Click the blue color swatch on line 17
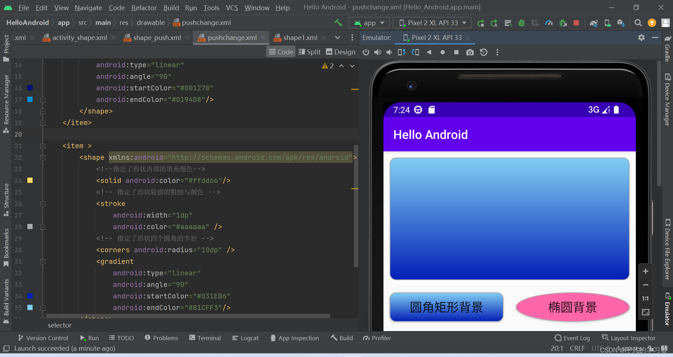This screenshot has height=357, width=673. pos(30,99)
